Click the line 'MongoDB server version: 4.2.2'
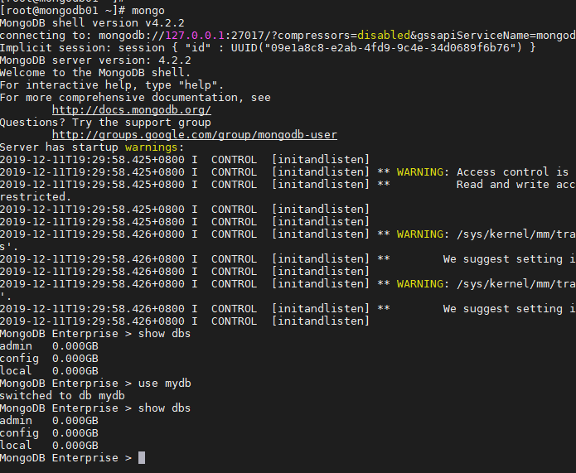 pos(95,60)
